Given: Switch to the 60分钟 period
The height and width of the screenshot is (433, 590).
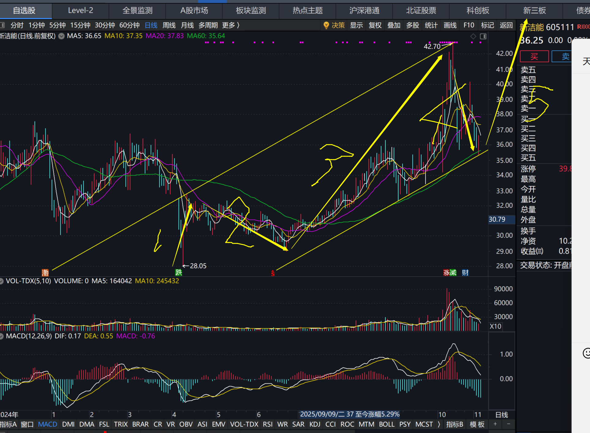Looking at the screenshot, I should coord(129,25).
